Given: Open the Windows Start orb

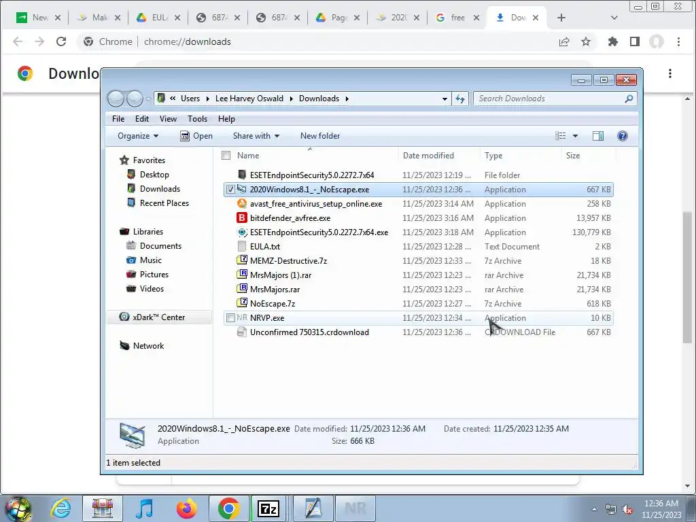Looking at the screenshot, I should (18, 510).
